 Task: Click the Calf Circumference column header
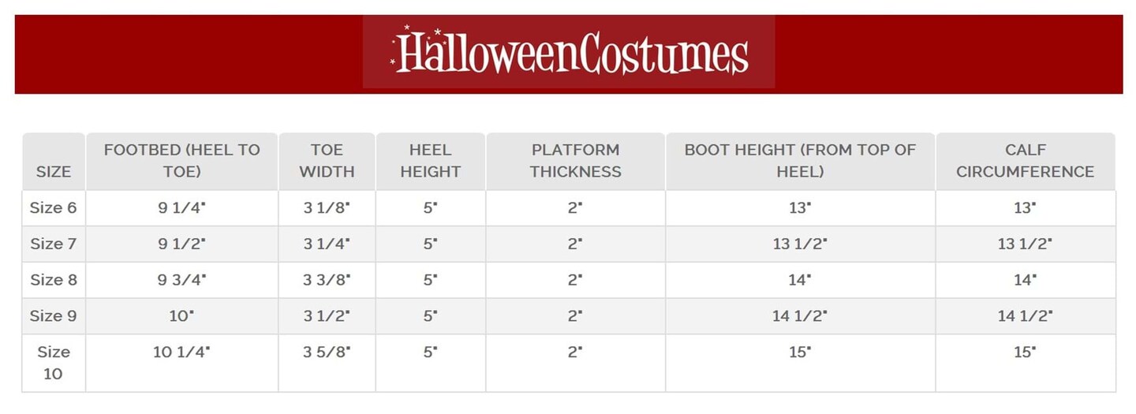point(1025,160)
